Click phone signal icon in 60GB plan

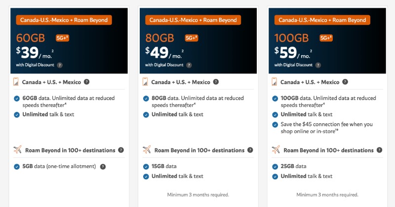pyautogui.click(x=16, y=82)
